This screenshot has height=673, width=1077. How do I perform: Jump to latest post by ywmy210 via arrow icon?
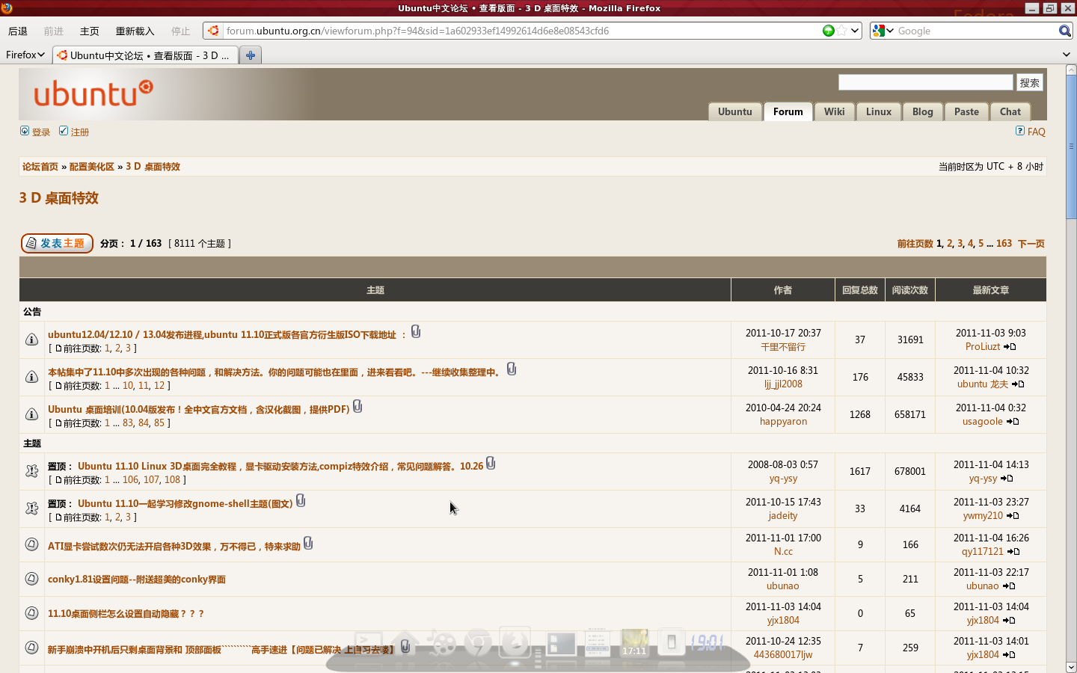tap(1013, 516)
